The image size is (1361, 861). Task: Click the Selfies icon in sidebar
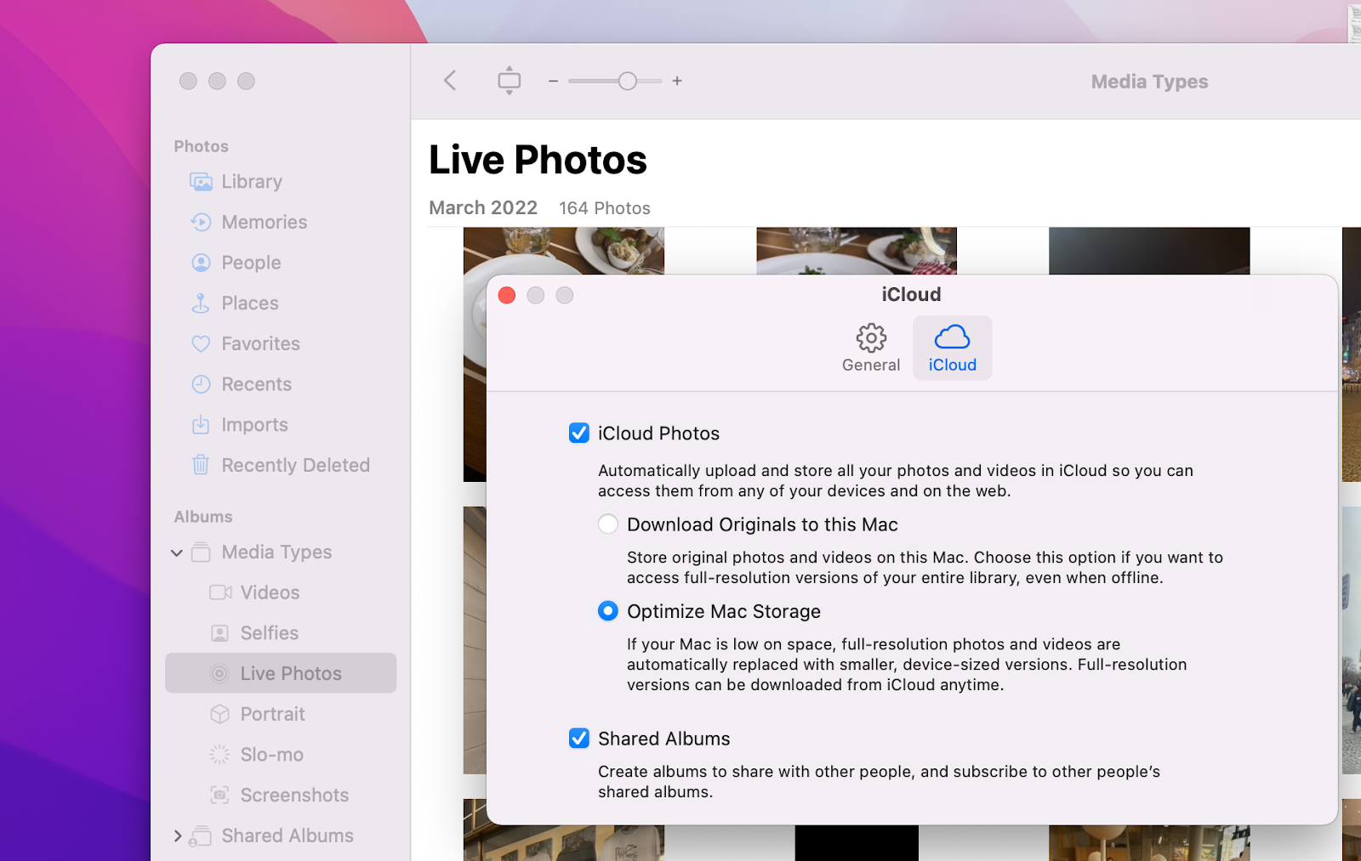(x=219, y=633)
